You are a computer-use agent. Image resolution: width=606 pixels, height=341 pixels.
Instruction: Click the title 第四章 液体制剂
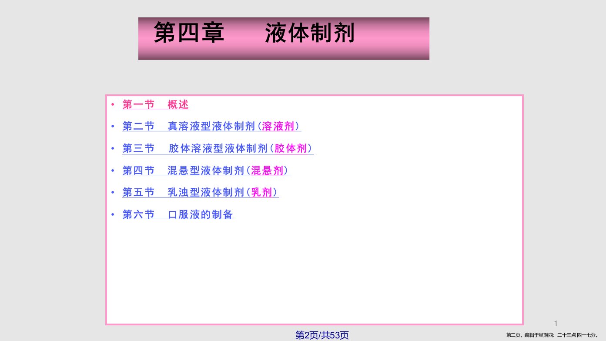pyautogui.click(x=254, y=33)
